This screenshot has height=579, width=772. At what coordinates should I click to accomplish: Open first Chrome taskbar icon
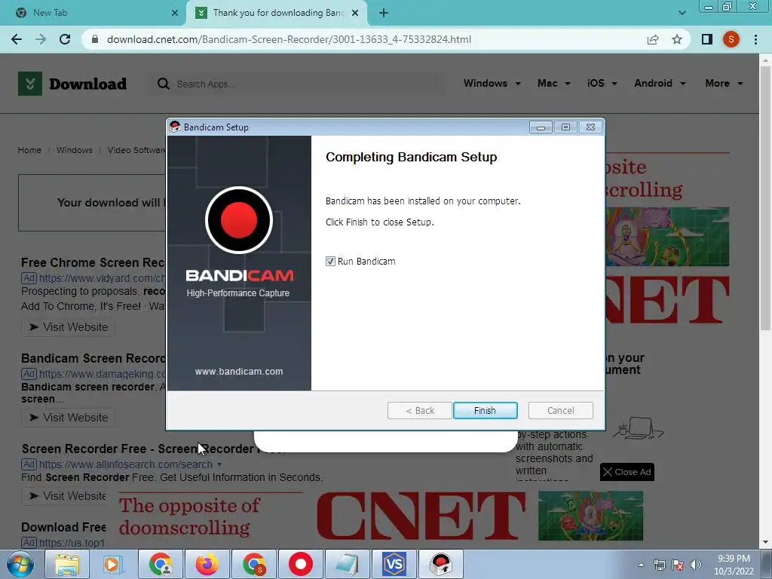pos(161,564)
